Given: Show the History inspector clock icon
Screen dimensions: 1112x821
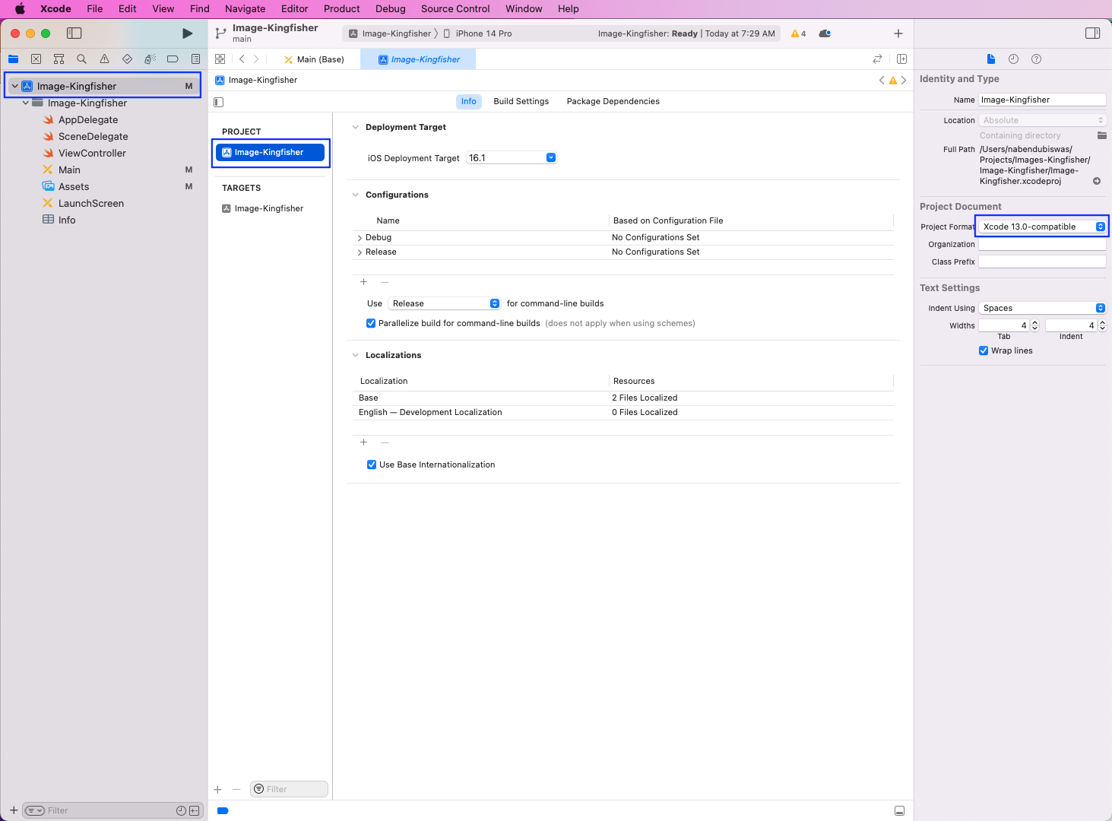Looking at the screenshot, I should coord(1013,59).
